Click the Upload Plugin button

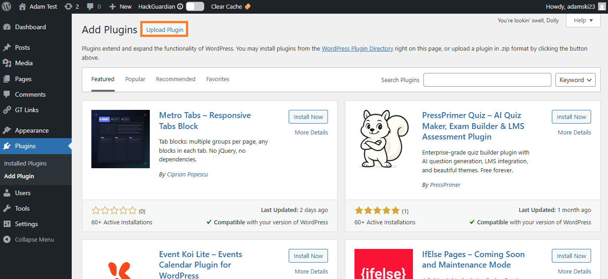[x=164, y=29]
